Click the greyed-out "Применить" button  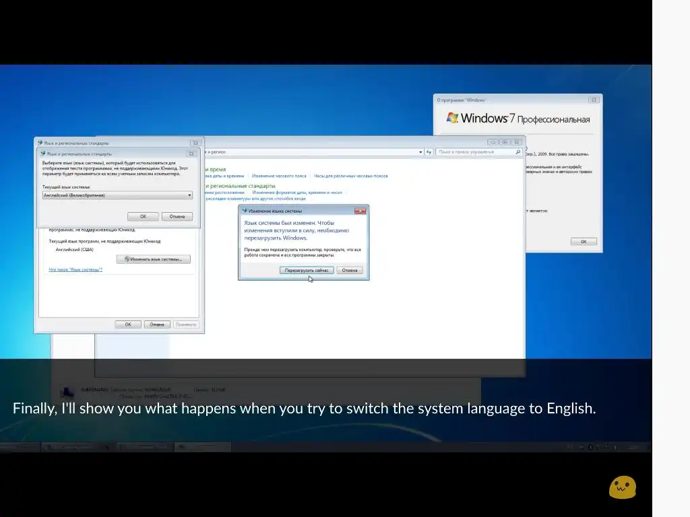coord(186,324)
